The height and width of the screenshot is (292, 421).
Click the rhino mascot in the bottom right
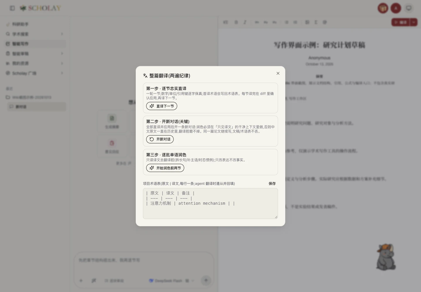tap(386, 257)
